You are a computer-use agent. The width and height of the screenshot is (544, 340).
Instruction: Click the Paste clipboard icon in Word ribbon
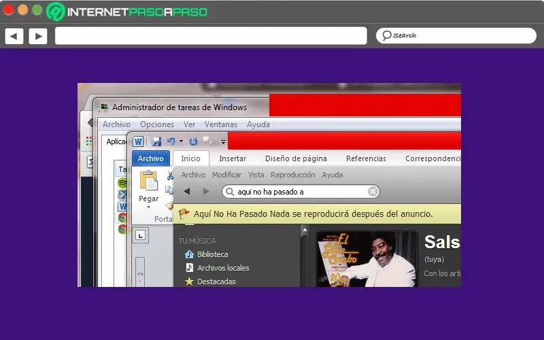[x=148, y=181]
